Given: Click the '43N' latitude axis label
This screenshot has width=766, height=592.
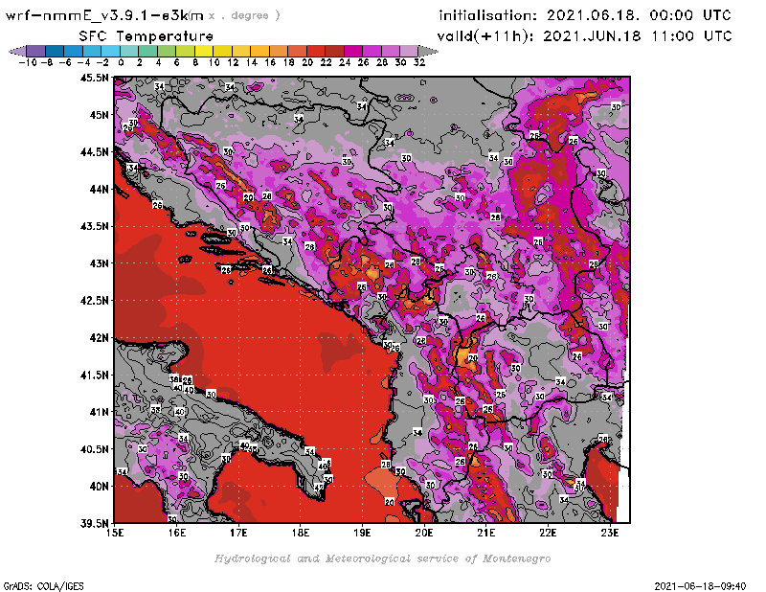Looking at the screenshot, I should click(x=99, y=263).
